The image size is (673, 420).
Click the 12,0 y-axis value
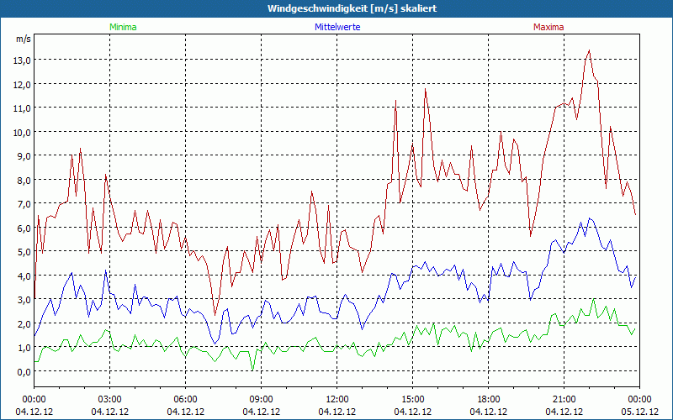(x=24, y=85)
